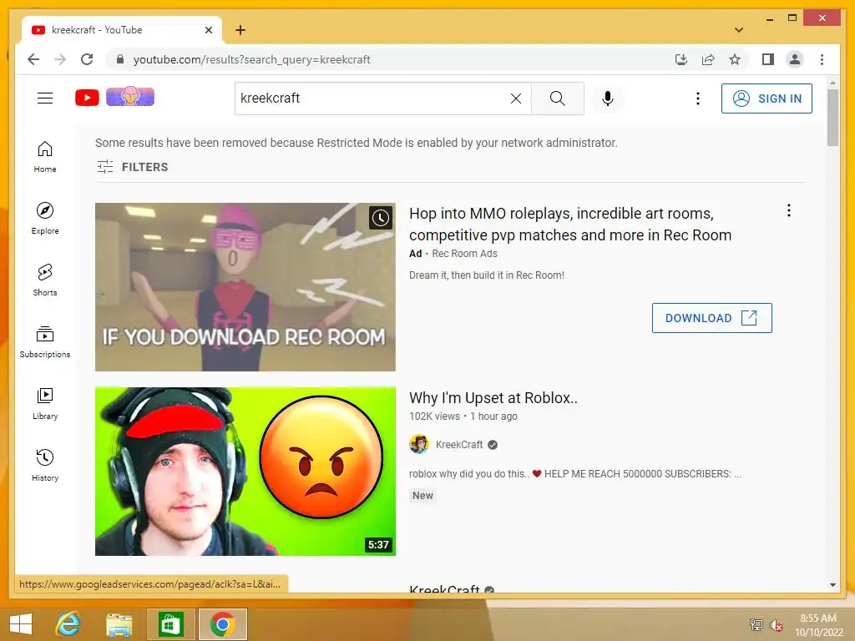
Task: Open the Why I'm Upset at Roblox thumbnail
Action: tap(245, 472)
